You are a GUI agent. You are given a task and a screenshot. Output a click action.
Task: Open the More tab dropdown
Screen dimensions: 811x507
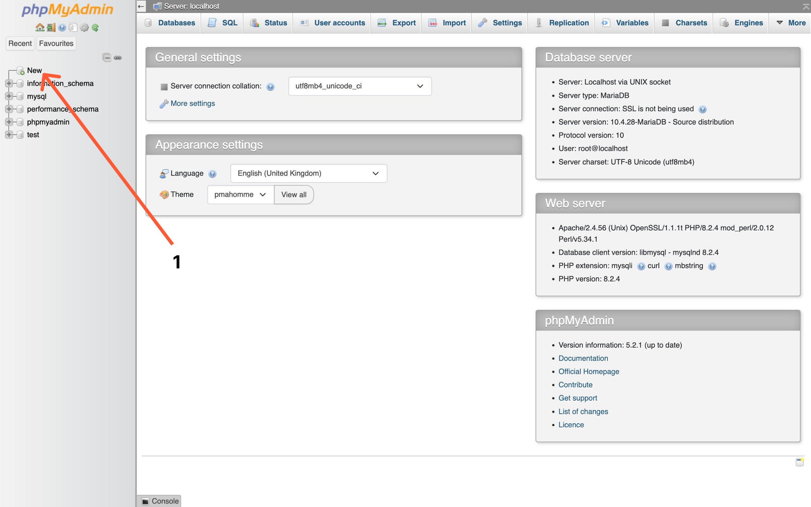(x=790, y=23)
